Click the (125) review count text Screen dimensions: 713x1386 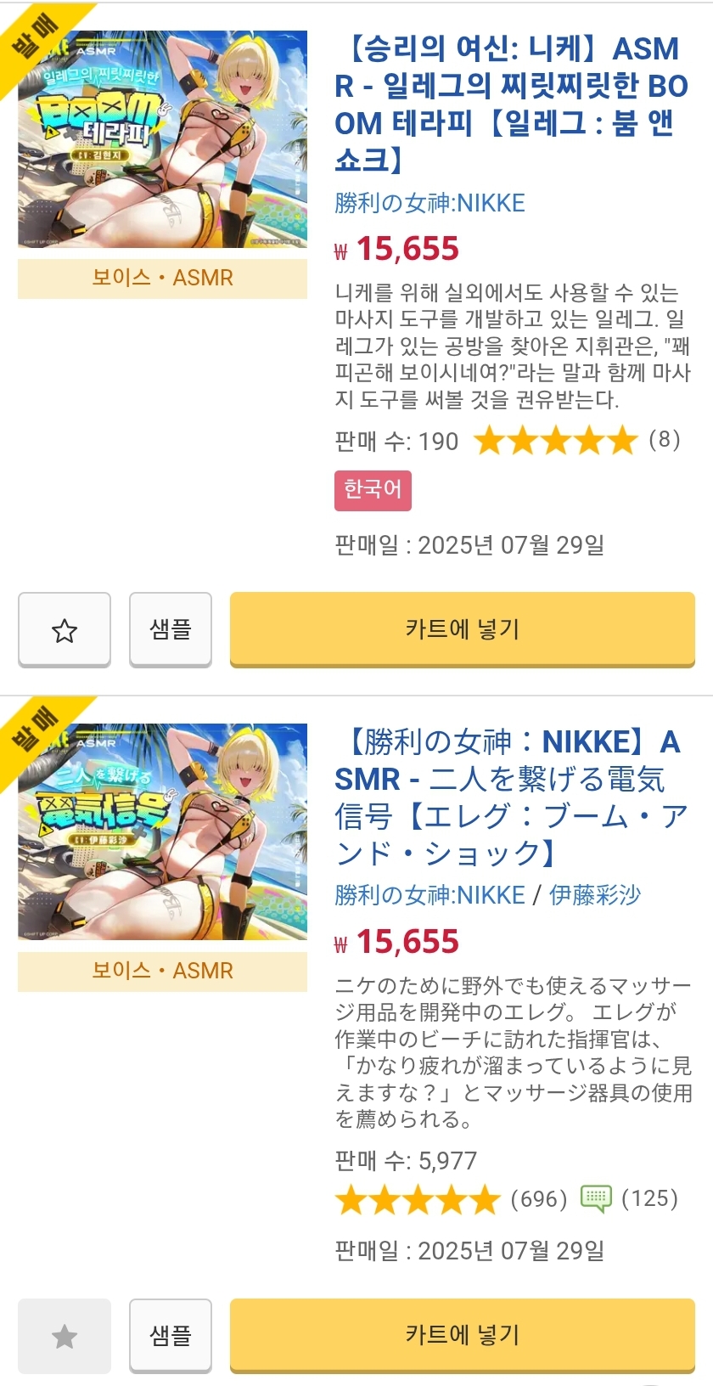(649, 1198)
